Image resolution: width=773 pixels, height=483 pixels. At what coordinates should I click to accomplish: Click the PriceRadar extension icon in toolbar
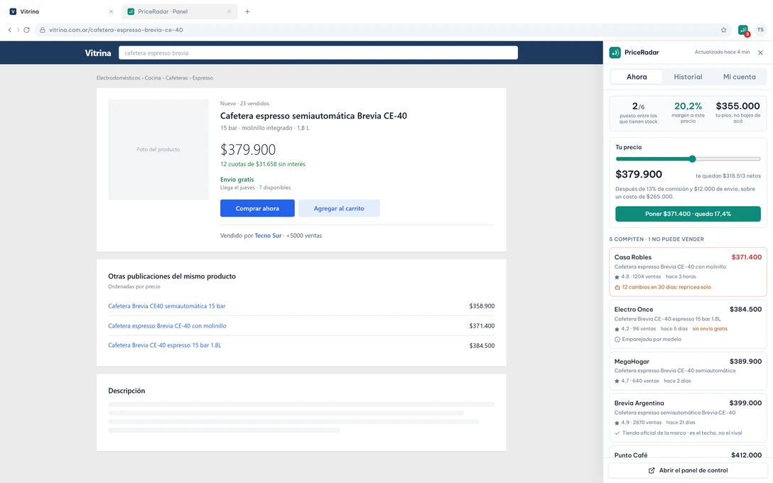click(x=743, y=30)
